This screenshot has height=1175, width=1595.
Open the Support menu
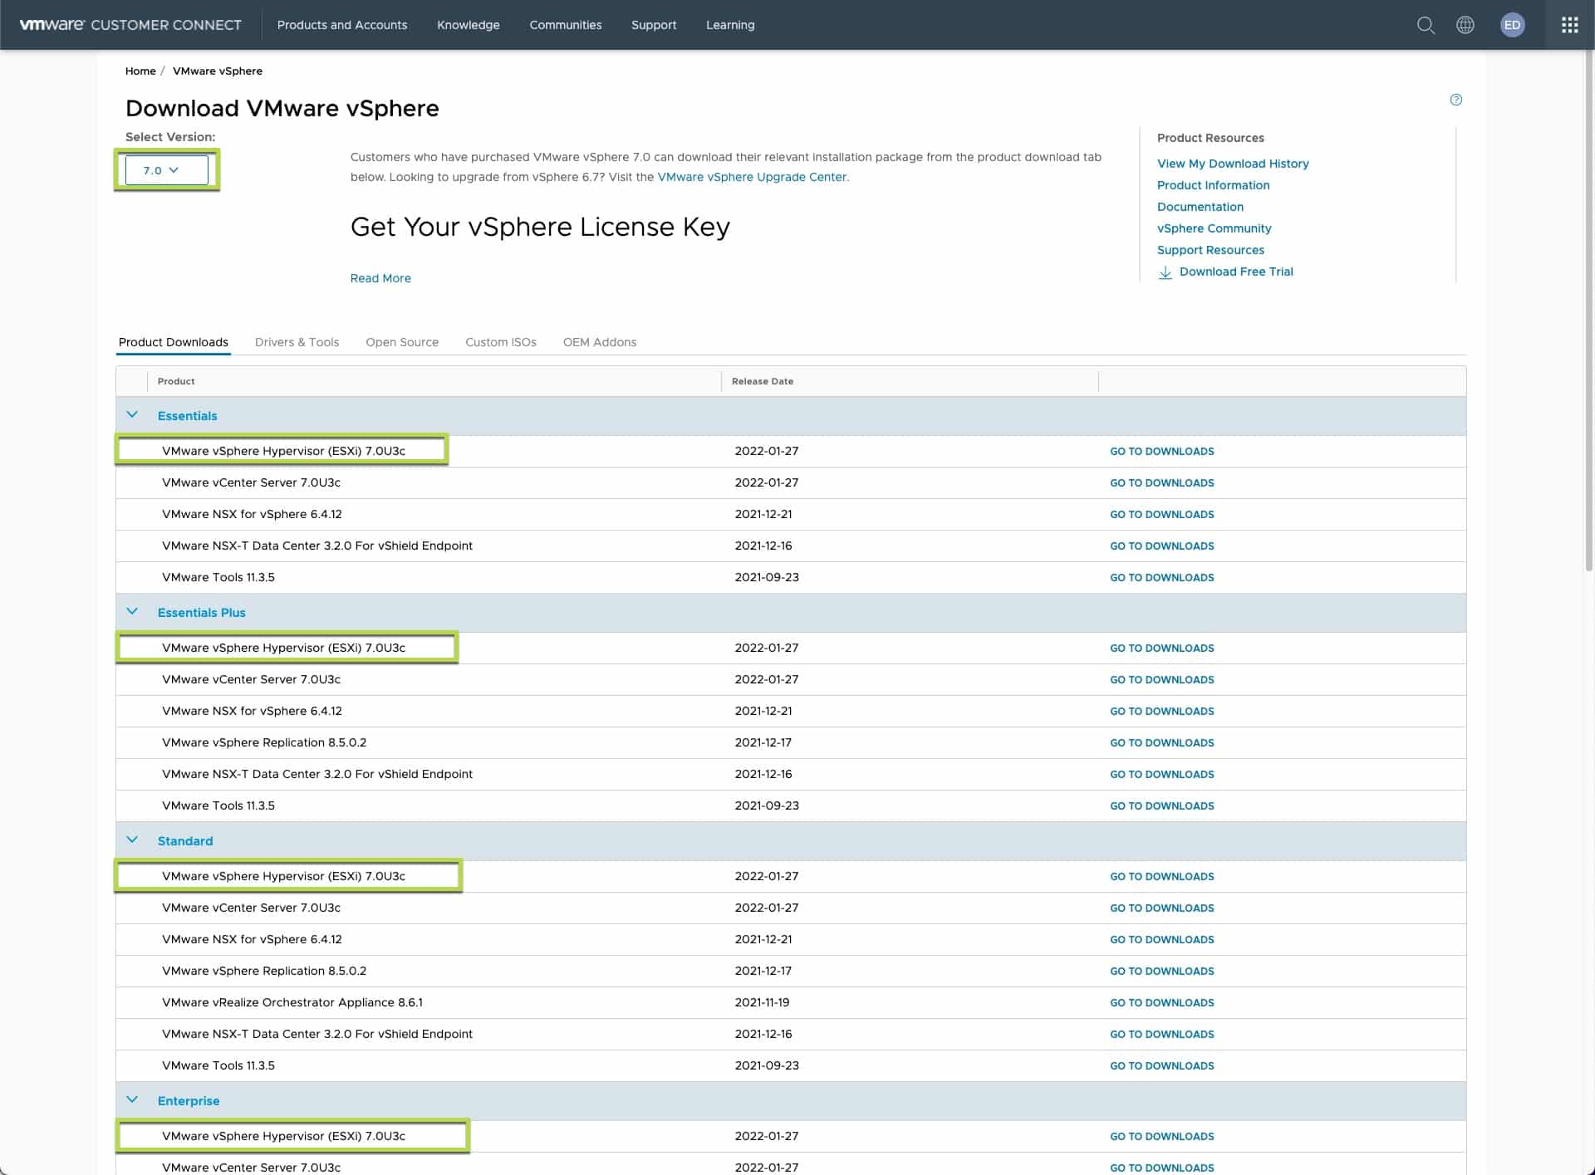(654, 25)
